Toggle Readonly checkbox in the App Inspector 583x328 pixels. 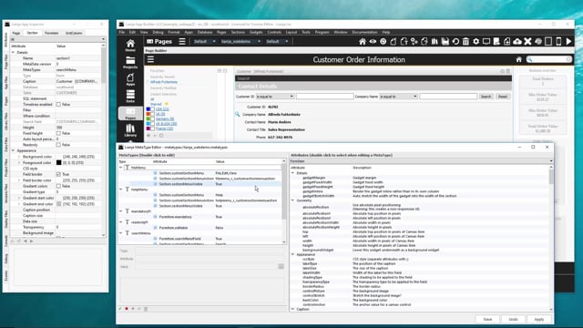pos(58,145)
